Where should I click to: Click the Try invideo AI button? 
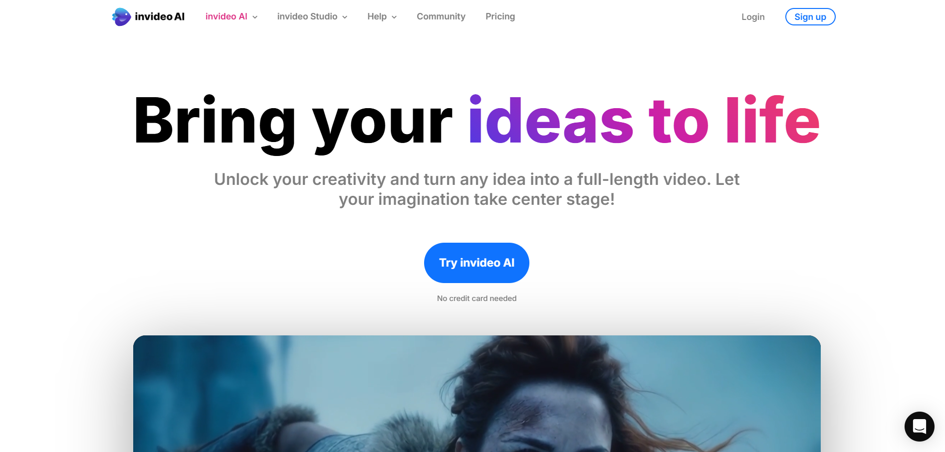click(x=476, y=263)
